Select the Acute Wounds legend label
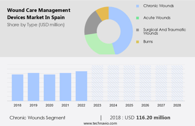The image size is (195, 126). (157, 18)
